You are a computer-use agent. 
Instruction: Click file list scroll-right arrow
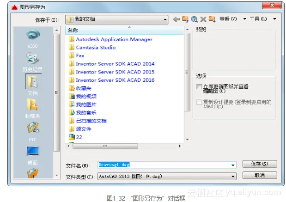coord(180,146)
